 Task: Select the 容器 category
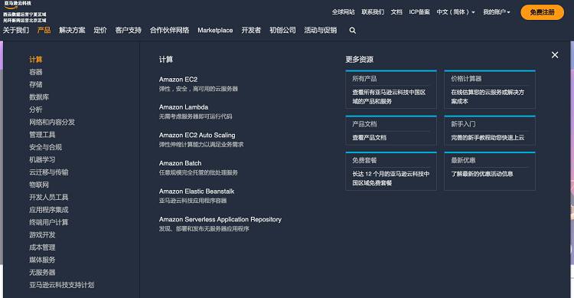[x=36, y=72]
